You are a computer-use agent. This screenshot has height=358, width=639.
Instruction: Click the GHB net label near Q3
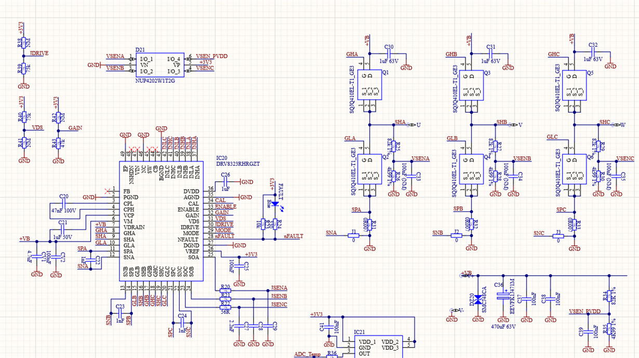[451, 54]
